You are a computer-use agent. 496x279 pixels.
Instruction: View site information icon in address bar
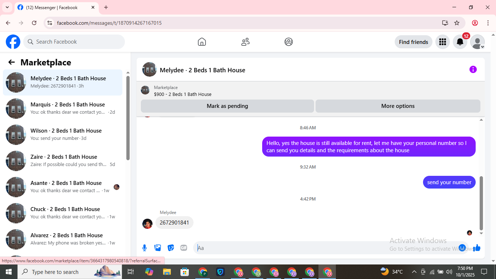coord(50,23)
